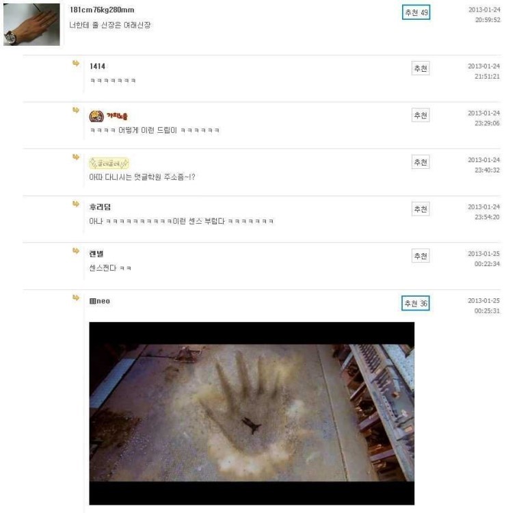Recommend the reply asking for 댓글학원 주소

coord(421,162)
